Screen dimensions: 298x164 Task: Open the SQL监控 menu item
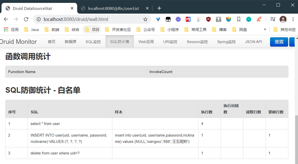click(x=93, y=42)
